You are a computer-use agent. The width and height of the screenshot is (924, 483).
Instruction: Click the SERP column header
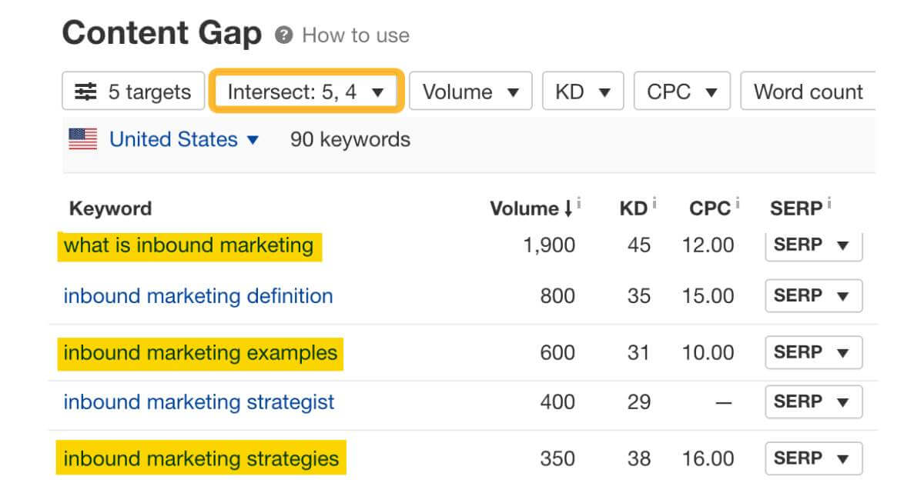[795, 208]
